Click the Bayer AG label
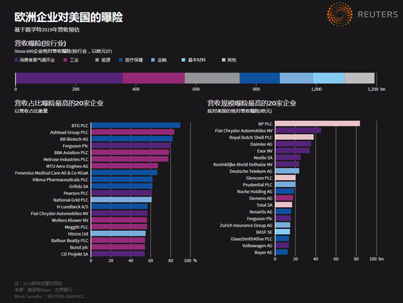Image resolution: width=403 pixels, height=303 pixels. click(x=264, y=252)
